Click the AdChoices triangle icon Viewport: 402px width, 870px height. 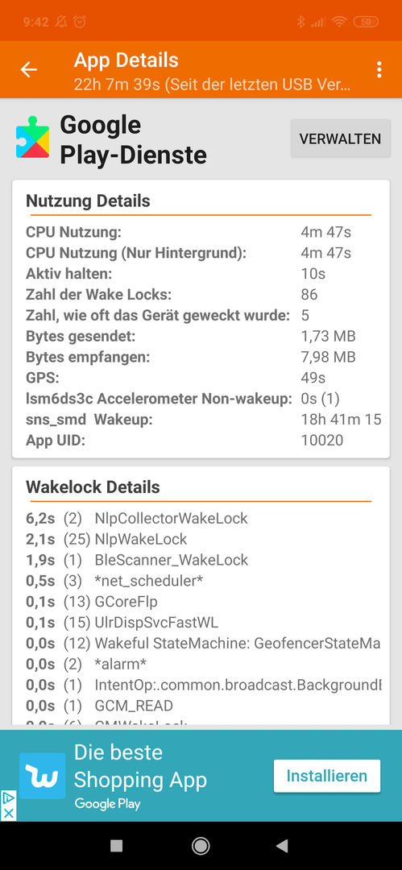pos(8,797)
